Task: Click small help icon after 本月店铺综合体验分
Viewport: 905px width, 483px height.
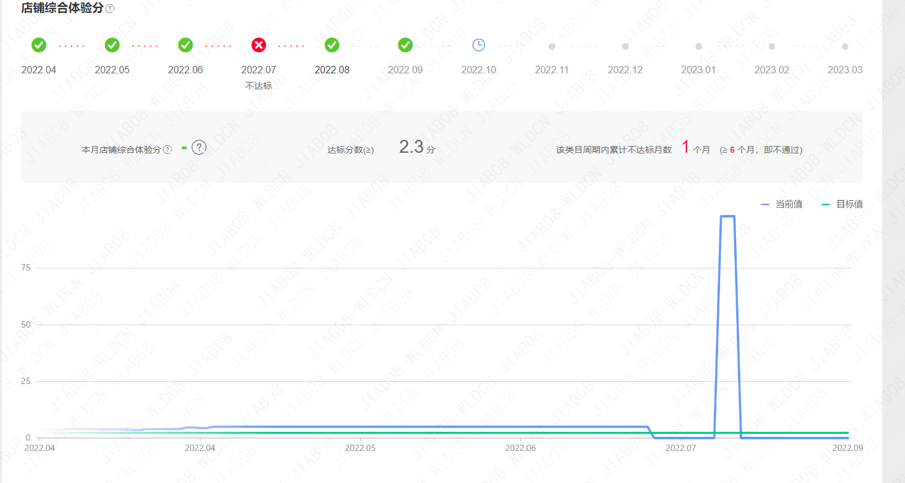Action: point(167,150)
